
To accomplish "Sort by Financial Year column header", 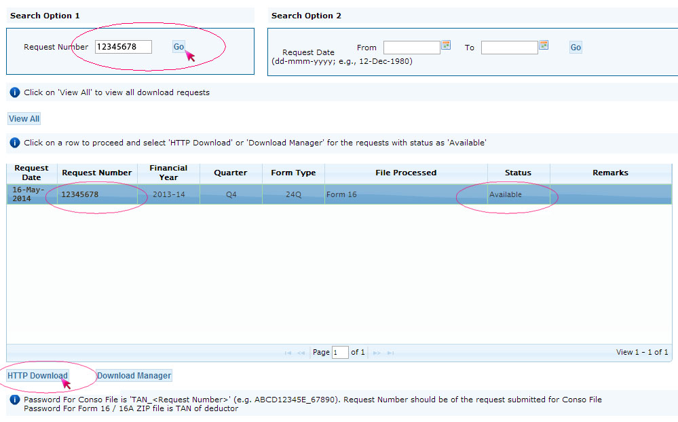I will [x=168, y=173].
